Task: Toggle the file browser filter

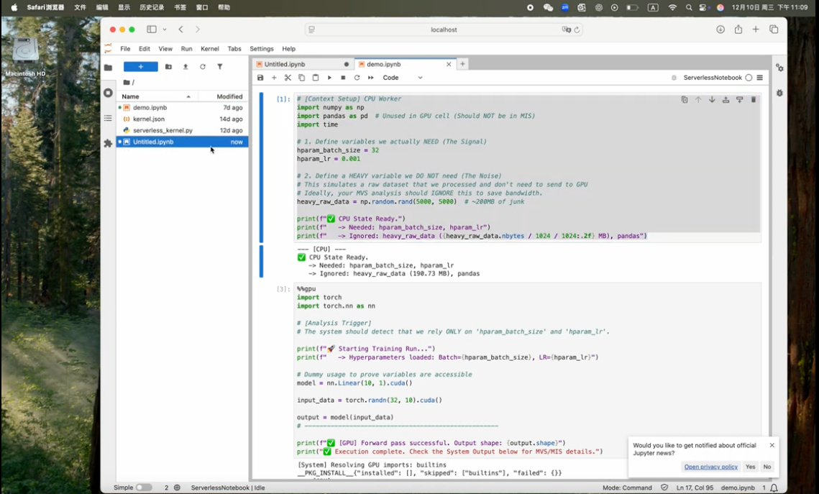Action: [x=220, y=67]
